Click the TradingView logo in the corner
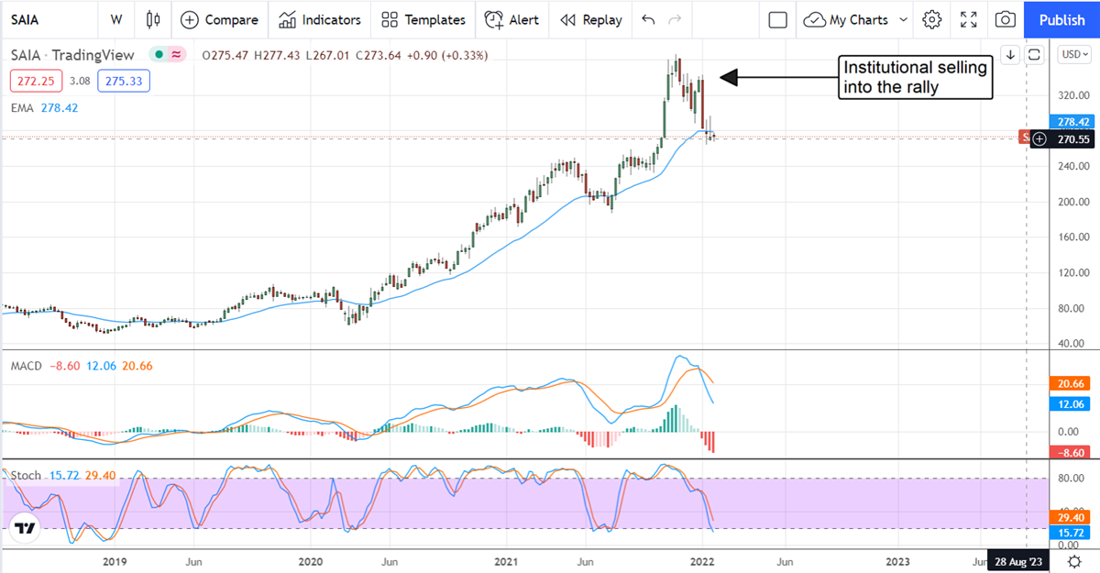Image resolution: width=1100 pixels, height=573 pixels. click(x=26, y=528)
